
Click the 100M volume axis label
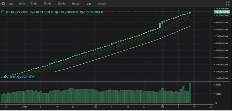tap(218, 94)
